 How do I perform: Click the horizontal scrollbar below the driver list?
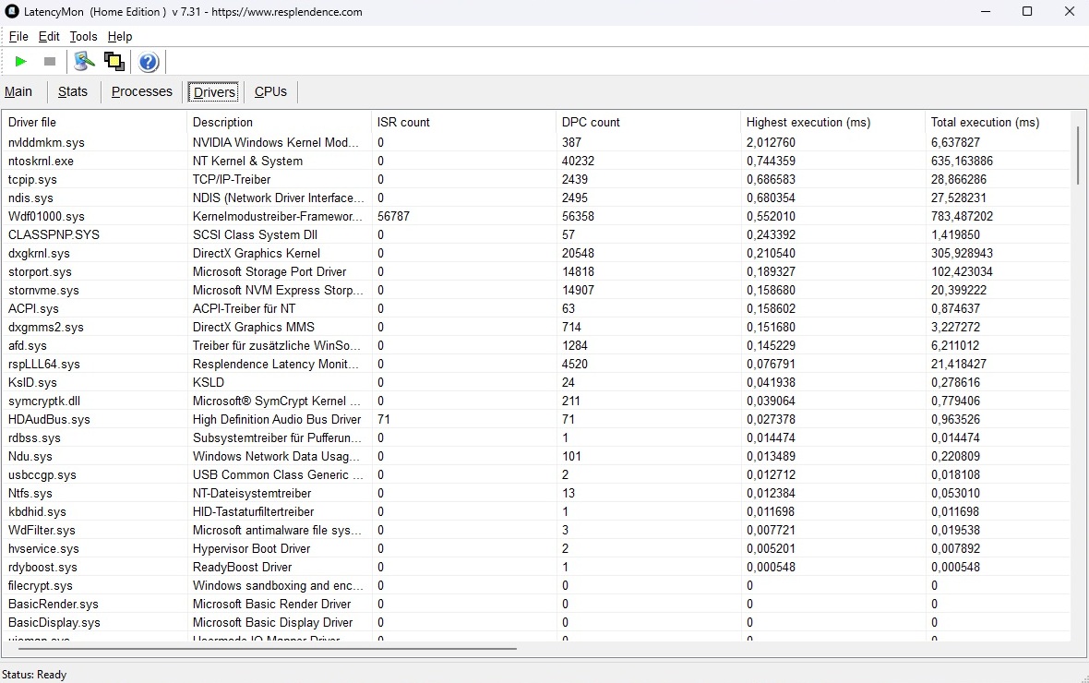268,649
